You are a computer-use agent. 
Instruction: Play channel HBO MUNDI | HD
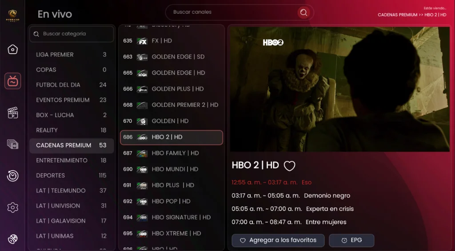click(x=172, y=169)
